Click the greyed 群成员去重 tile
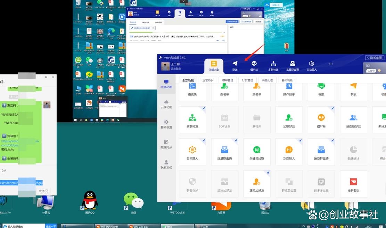 click(289, 184)
